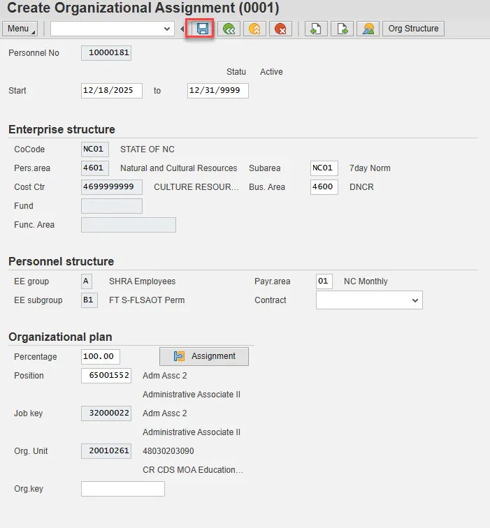Click the Payr.area field 01

(324, 281)
